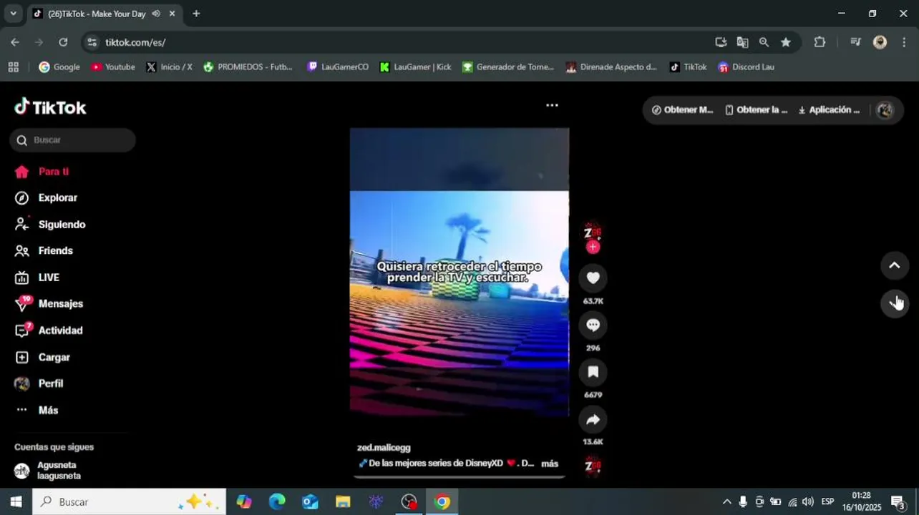Open comments via the speech bubble icon
This screenshot has height=515, width=919.
[593, 325]
